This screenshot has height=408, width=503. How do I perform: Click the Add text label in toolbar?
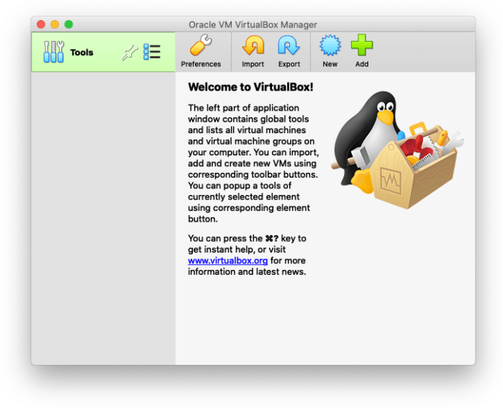(x=361, y=64)
